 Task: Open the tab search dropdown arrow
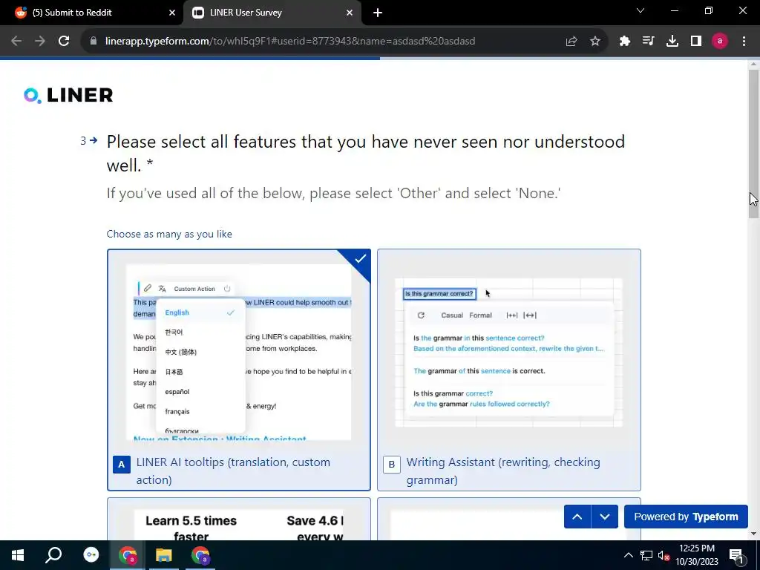[x=641, y=10]
